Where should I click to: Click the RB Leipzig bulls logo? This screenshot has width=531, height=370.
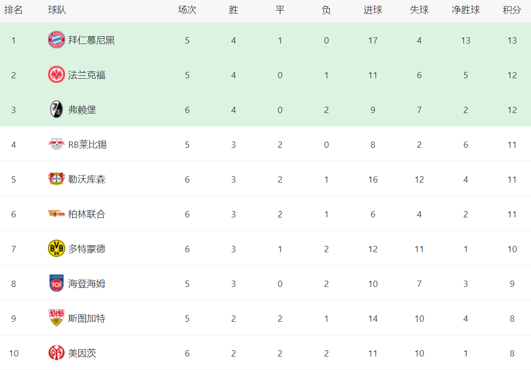(x=57, y=144)
